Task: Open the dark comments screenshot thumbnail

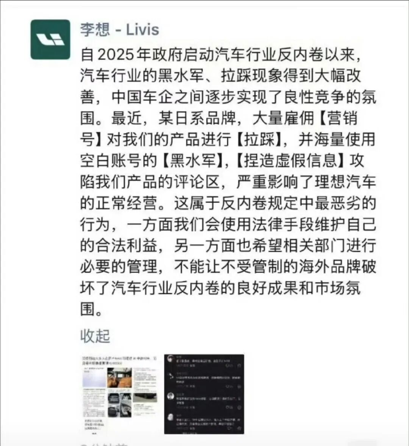Action: click(x=204, y=394)
